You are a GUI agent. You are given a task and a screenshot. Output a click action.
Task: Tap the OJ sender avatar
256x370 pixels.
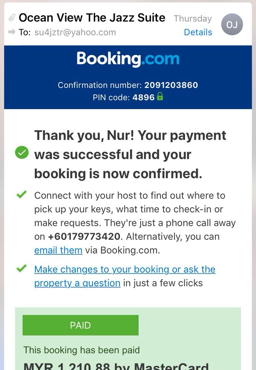pos(232,25)
